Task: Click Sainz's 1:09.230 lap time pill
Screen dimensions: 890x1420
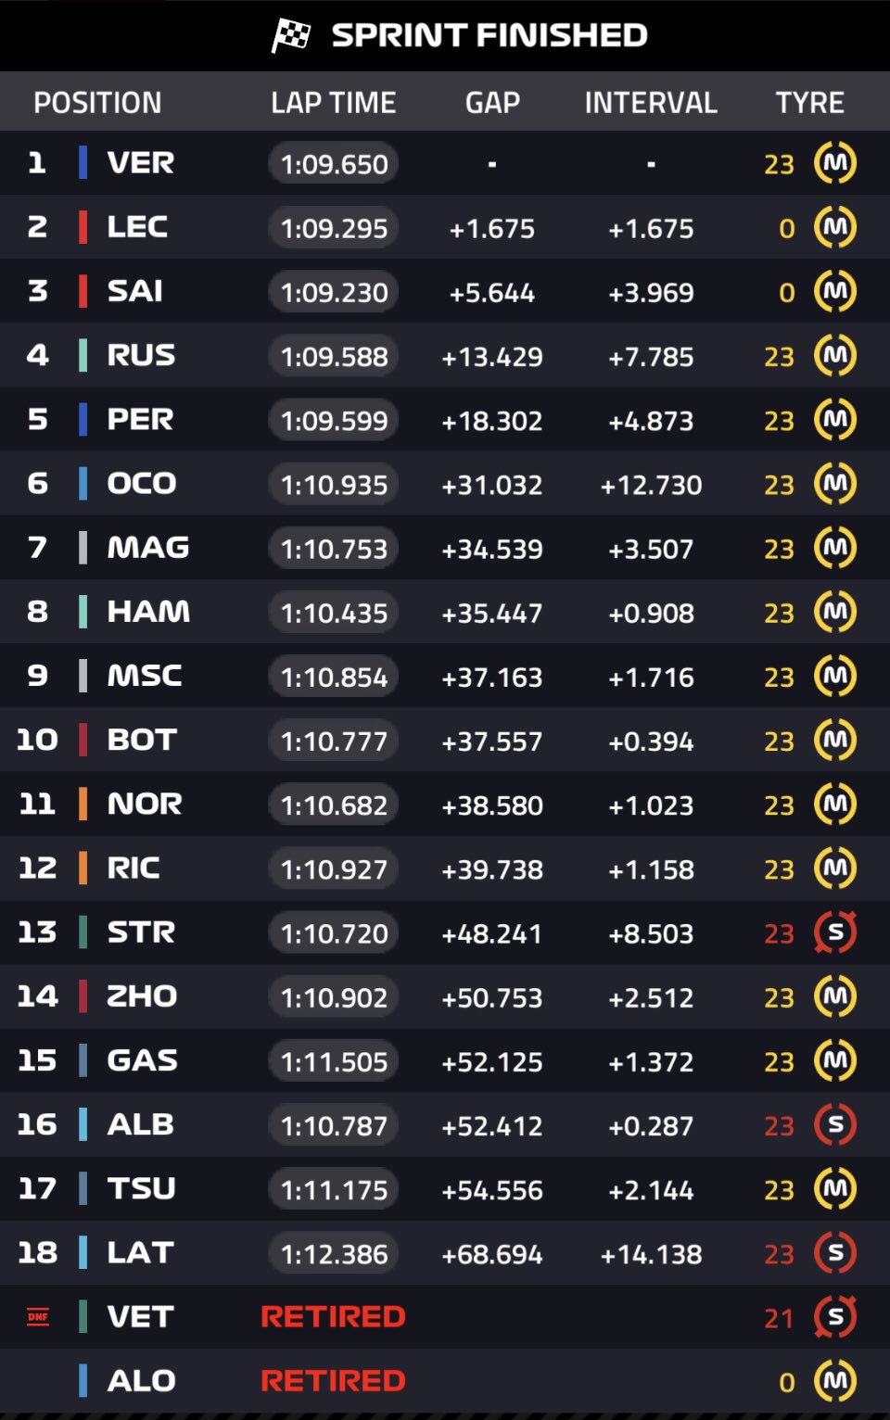Action: [x=334, y=292]
